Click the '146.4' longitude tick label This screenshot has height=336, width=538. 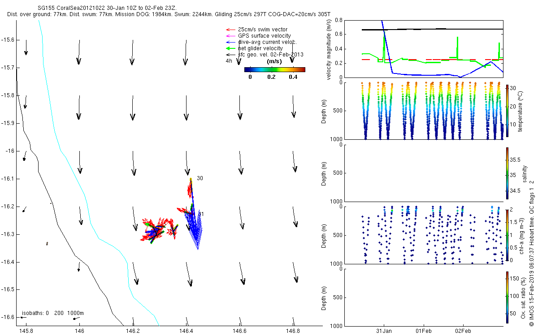click(186, 331)
